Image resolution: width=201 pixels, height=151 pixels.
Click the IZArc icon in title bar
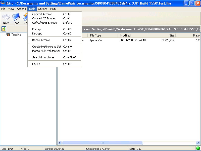tap(2, 3)
